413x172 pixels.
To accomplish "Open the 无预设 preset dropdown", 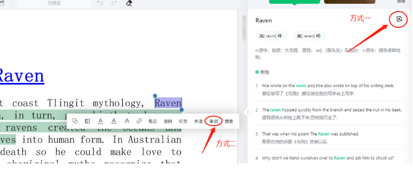I will pyautogui.click(x=54, y=3).
